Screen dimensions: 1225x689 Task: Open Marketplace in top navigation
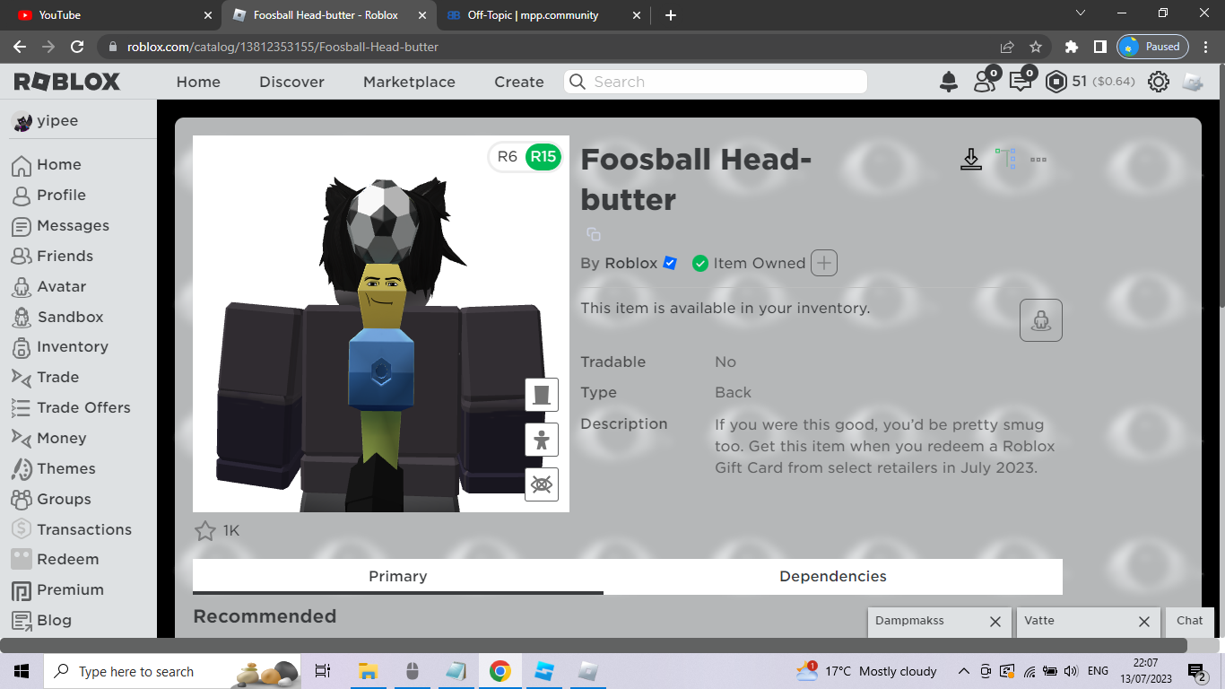[x=409, y=82]
